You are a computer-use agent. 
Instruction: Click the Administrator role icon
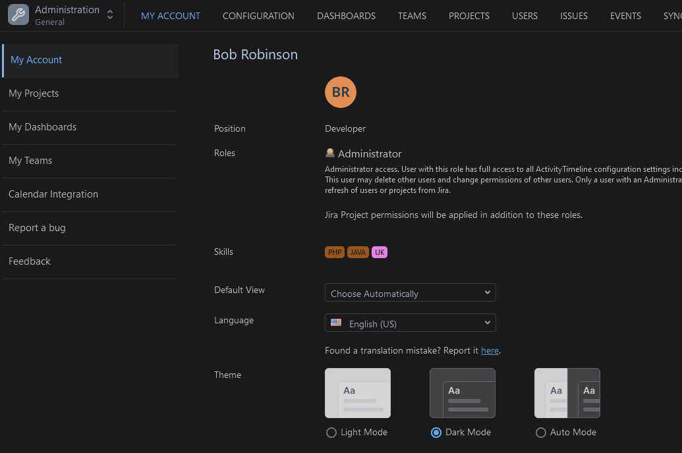(x=330, y=153)
